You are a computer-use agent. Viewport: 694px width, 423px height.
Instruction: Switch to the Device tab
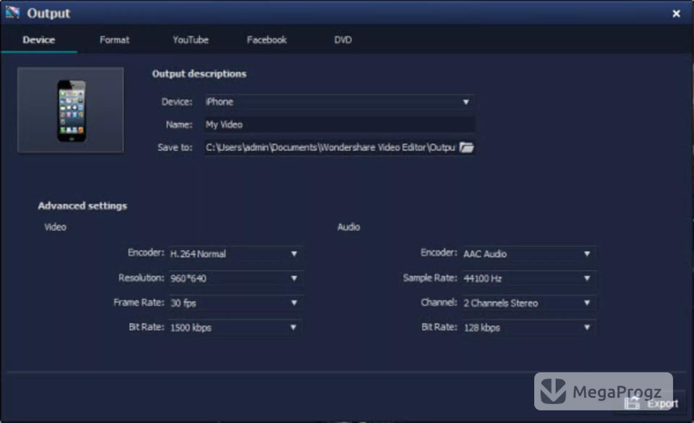tap(39, 40)
